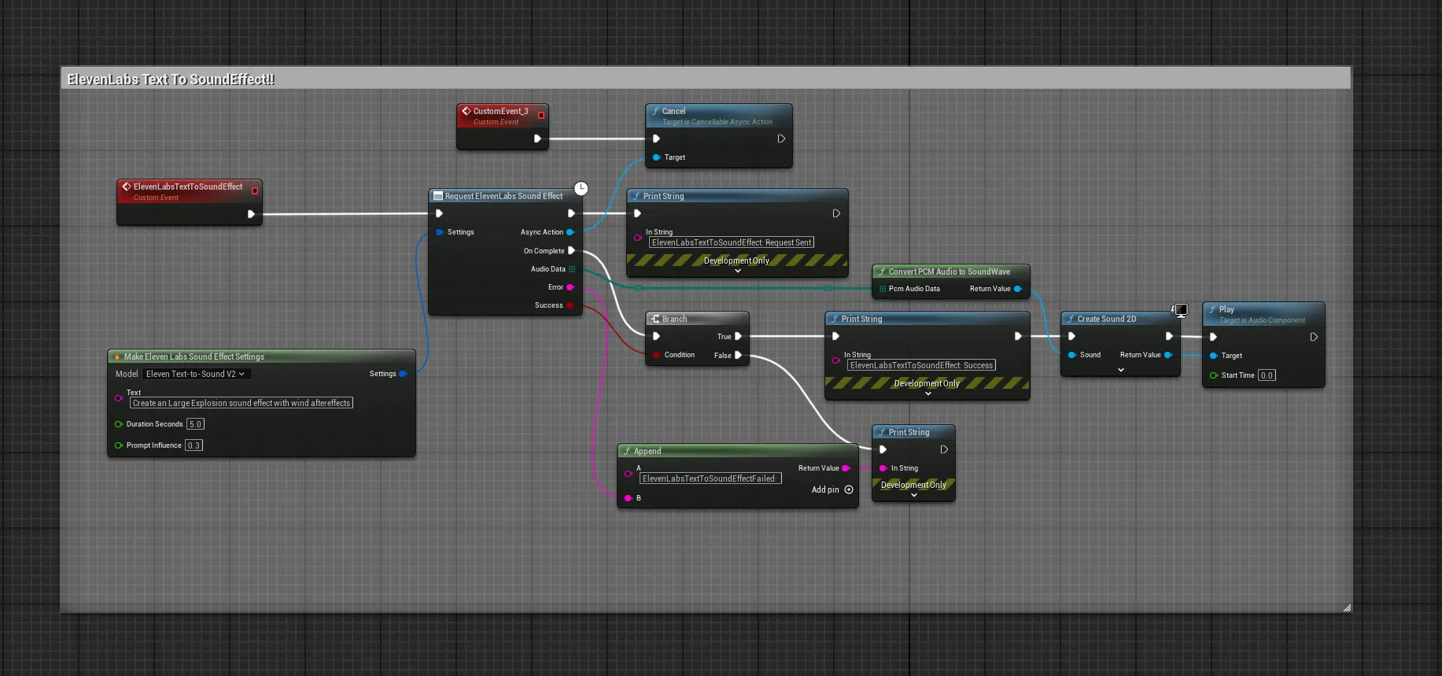Click the Audio Data array output pin
1442x676 pixels.
pyautogui.click(x=572, y=269)
